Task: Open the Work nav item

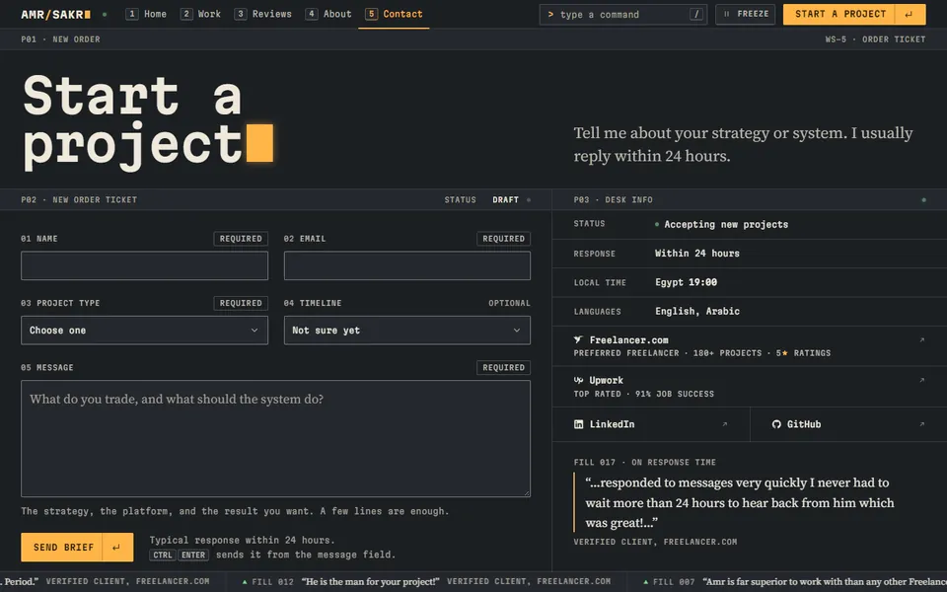Action: click(201, 14)
